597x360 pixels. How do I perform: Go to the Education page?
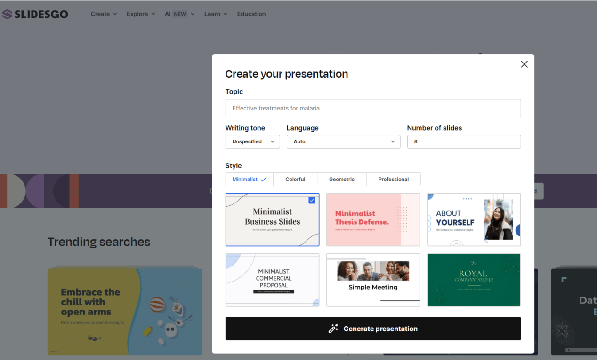point(251,14)
